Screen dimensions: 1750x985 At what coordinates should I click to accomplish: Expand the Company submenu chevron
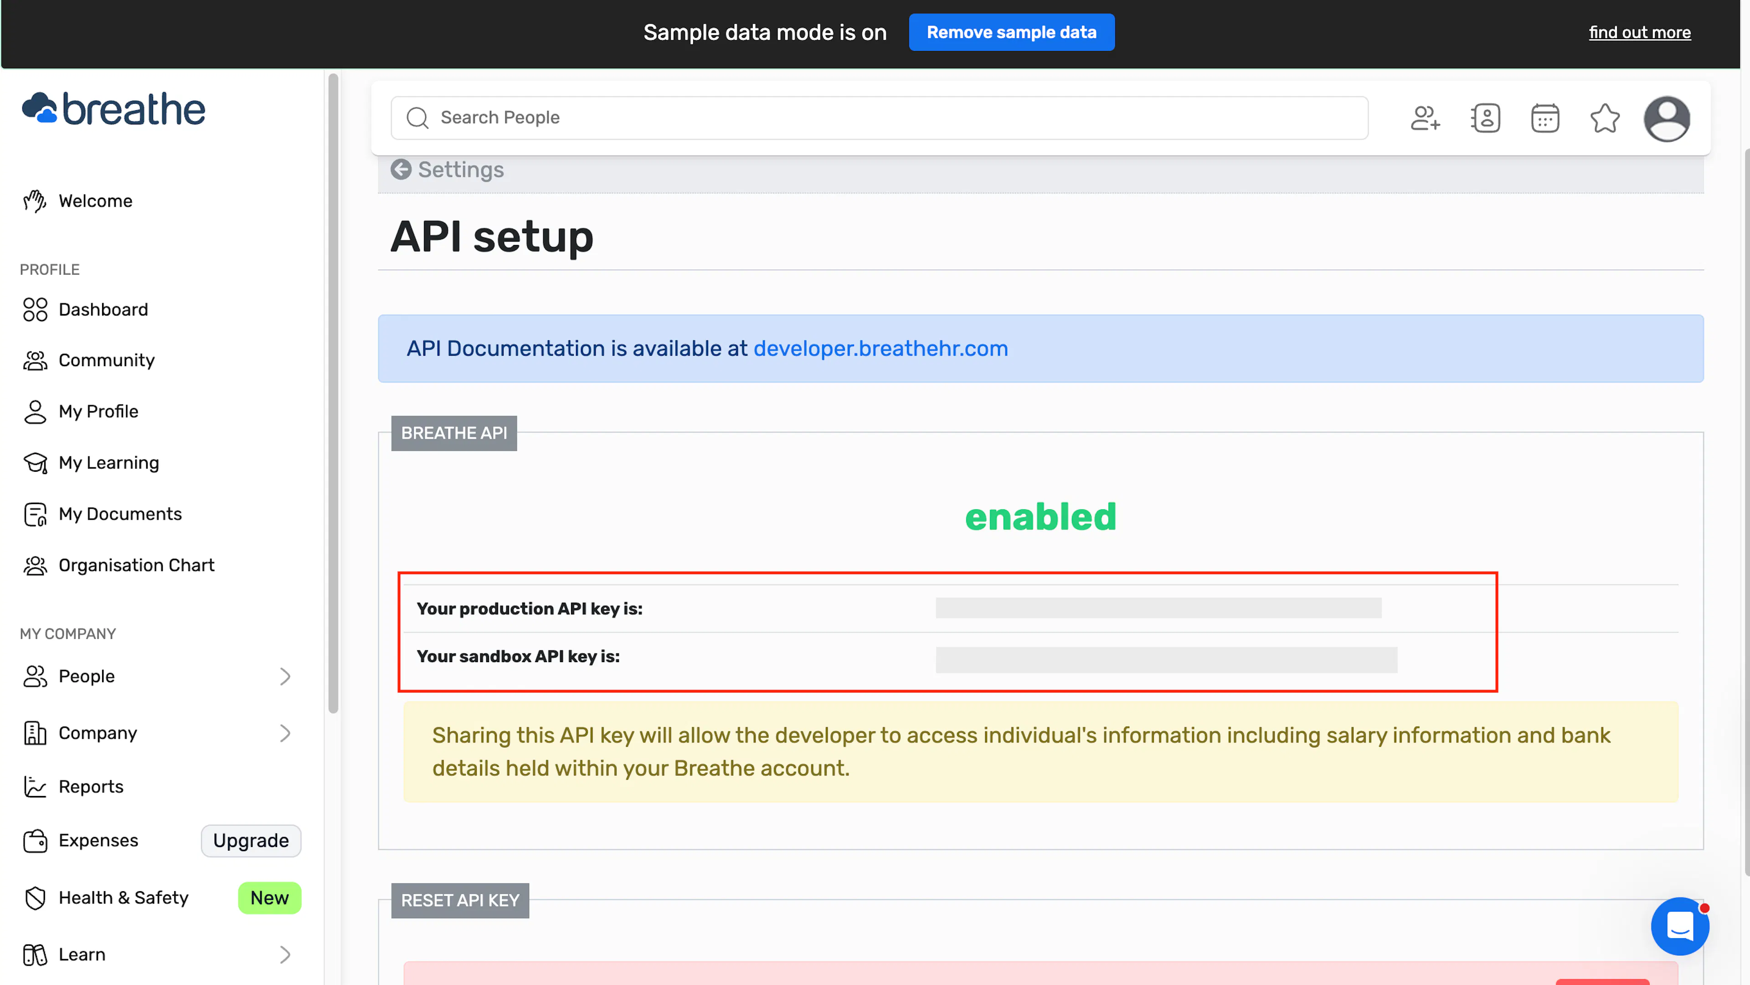(x=285, y=733)
